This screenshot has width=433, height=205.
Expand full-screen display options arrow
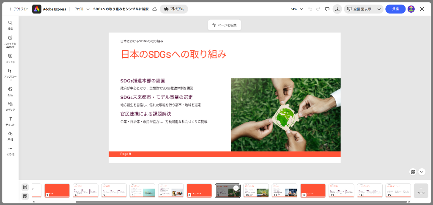click(x=379, y=9)
